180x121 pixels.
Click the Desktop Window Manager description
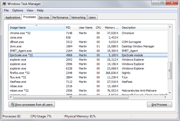138,46
